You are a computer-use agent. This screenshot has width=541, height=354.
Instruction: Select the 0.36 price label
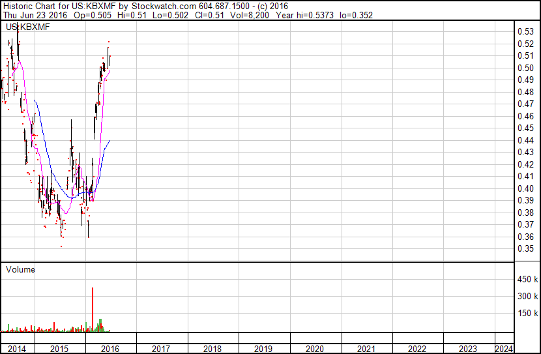click(x=525, y=237)
